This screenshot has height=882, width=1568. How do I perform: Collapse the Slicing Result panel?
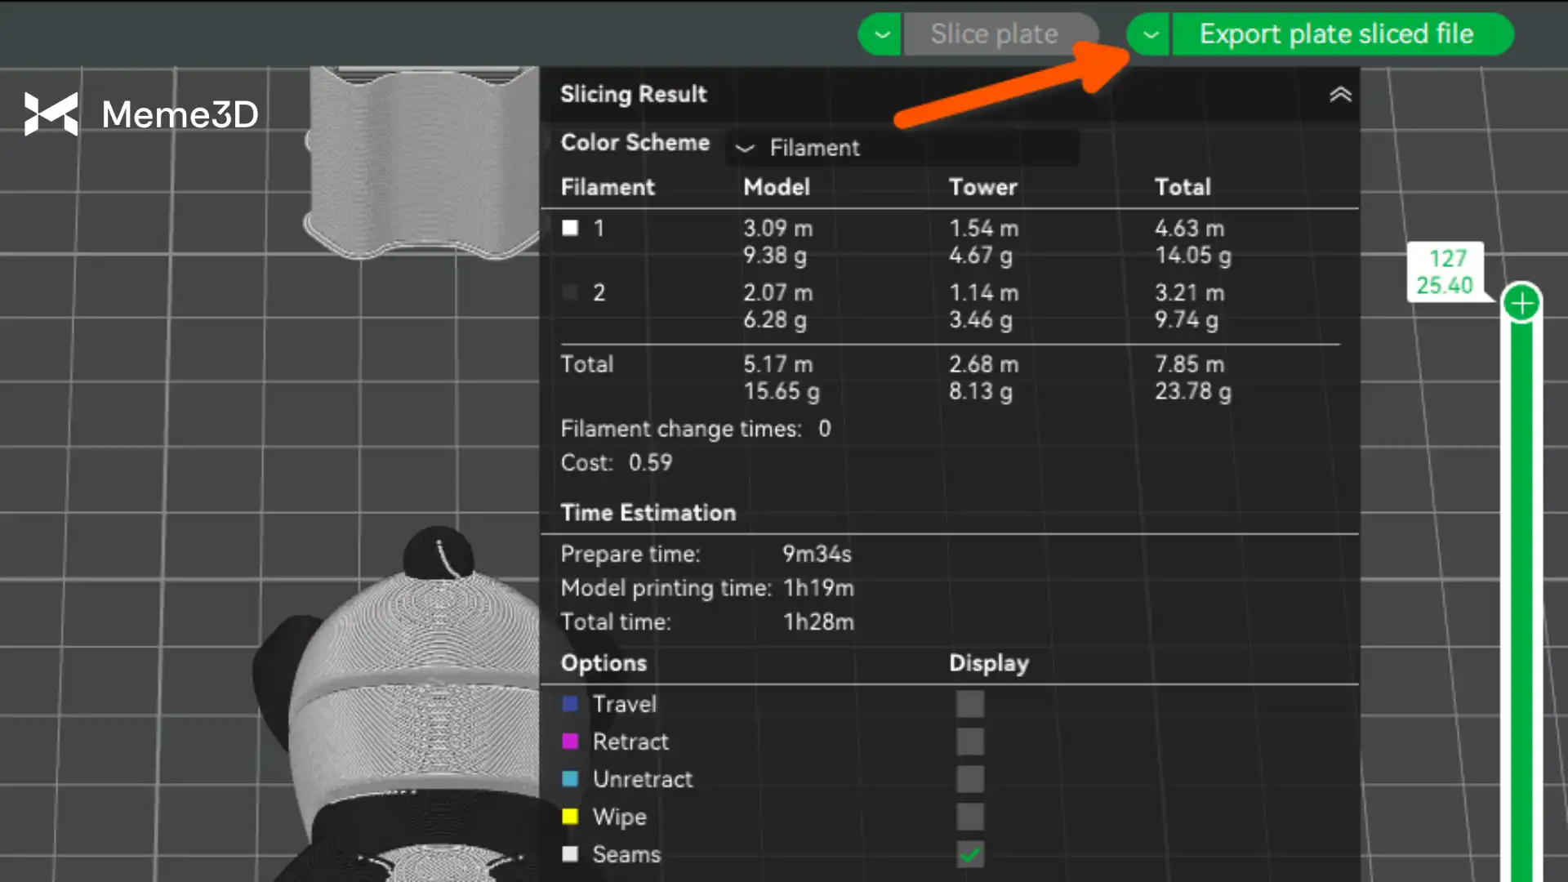(1340, 95)
